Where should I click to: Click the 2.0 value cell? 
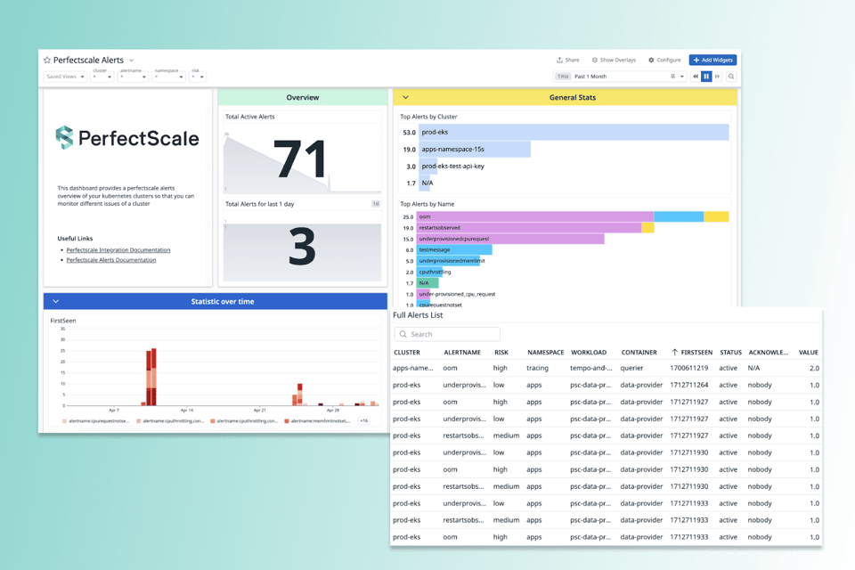[x=814, y=368]
